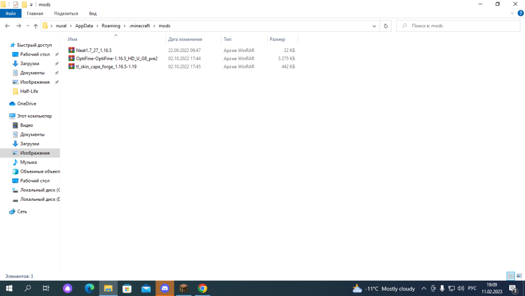Viewport: 525px width, 296px height.
Task: Open Customize Quick Access Toolbar dropdown
Action: point(31,5)
